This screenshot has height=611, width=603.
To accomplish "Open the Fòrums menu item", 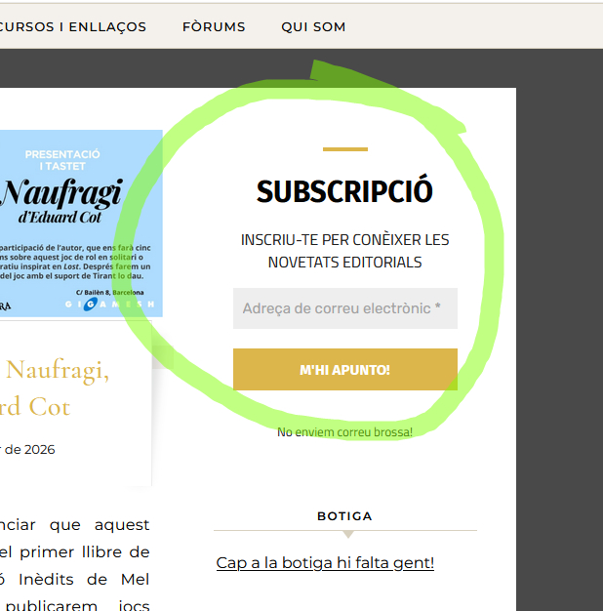I will click(214, 26).
